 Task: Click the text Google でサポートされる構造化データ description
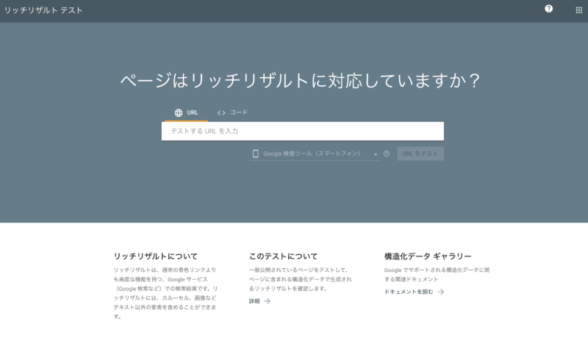click(437, 275)
